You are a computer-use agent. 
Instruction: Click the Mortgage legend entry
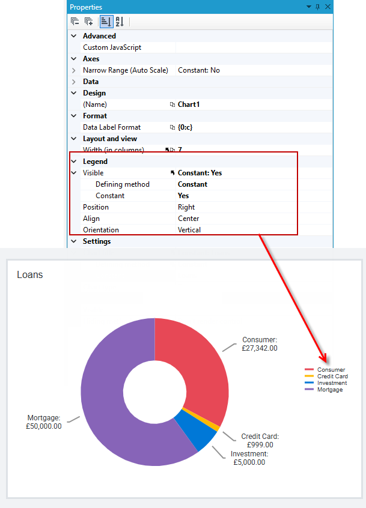click(x=323, y=390)
